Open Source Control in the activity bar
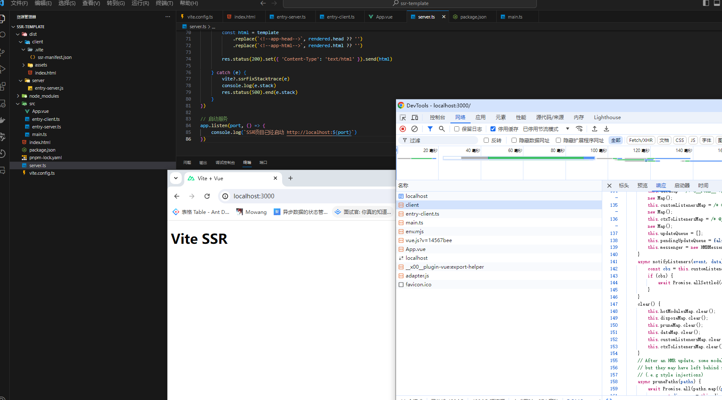Screen dimensions: 722x400 (x=3, y=53)
